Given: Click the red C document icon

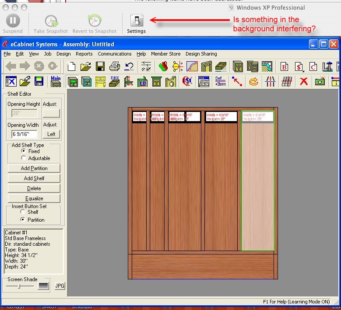Looking at the screenshot, I should (x=313, y=67).
